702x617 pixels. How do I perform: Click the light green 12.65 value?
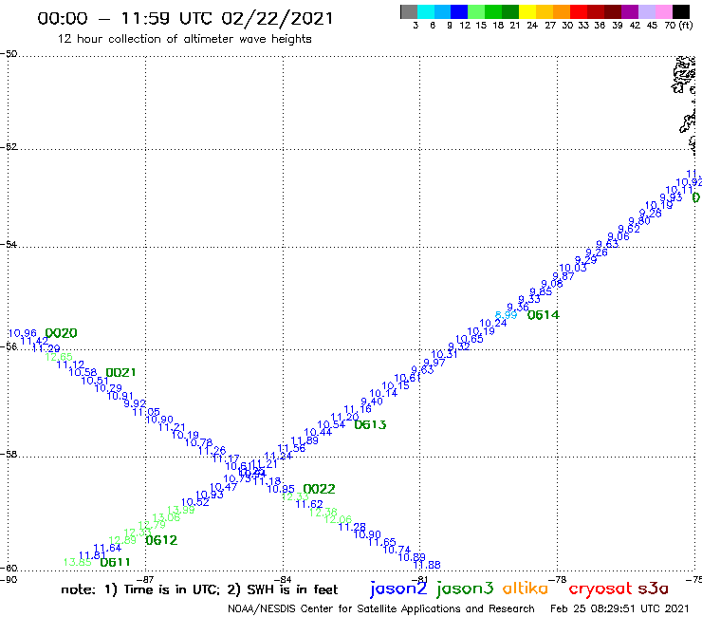[x=59, y=357]
